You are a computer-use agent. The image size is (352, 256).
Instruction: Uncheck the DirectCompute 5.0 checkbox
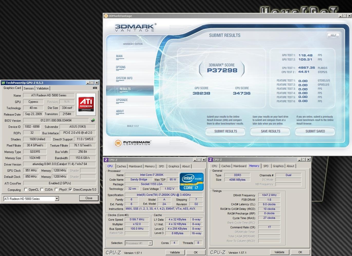pyautogui.click(x=70, y=190)
